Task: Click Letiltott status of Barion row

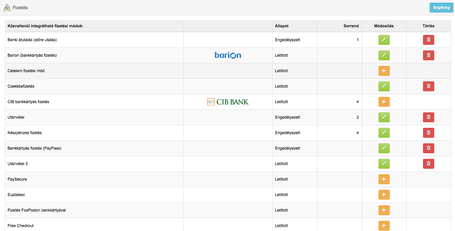Action: click(281, 55)
